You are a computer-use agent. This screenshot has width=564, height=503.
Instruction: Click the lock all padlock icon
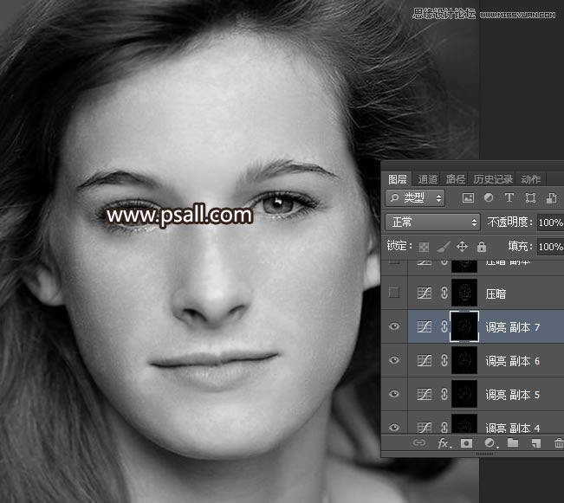(482, 247)
